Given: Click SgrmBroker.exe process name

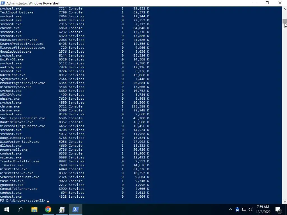Looking at the screenshot, I should point(14,79).
